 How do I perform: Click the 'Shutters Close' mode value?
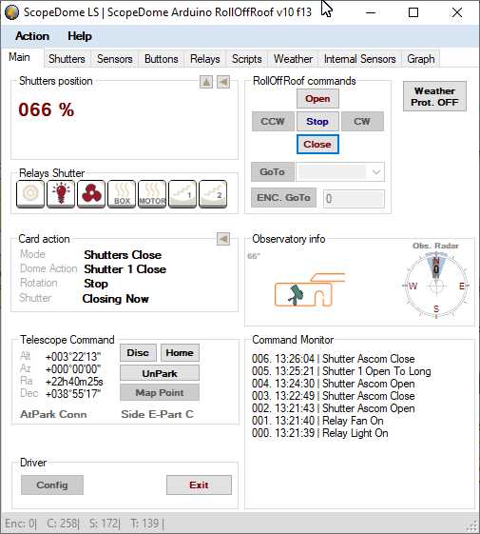(x=123, y=255)
